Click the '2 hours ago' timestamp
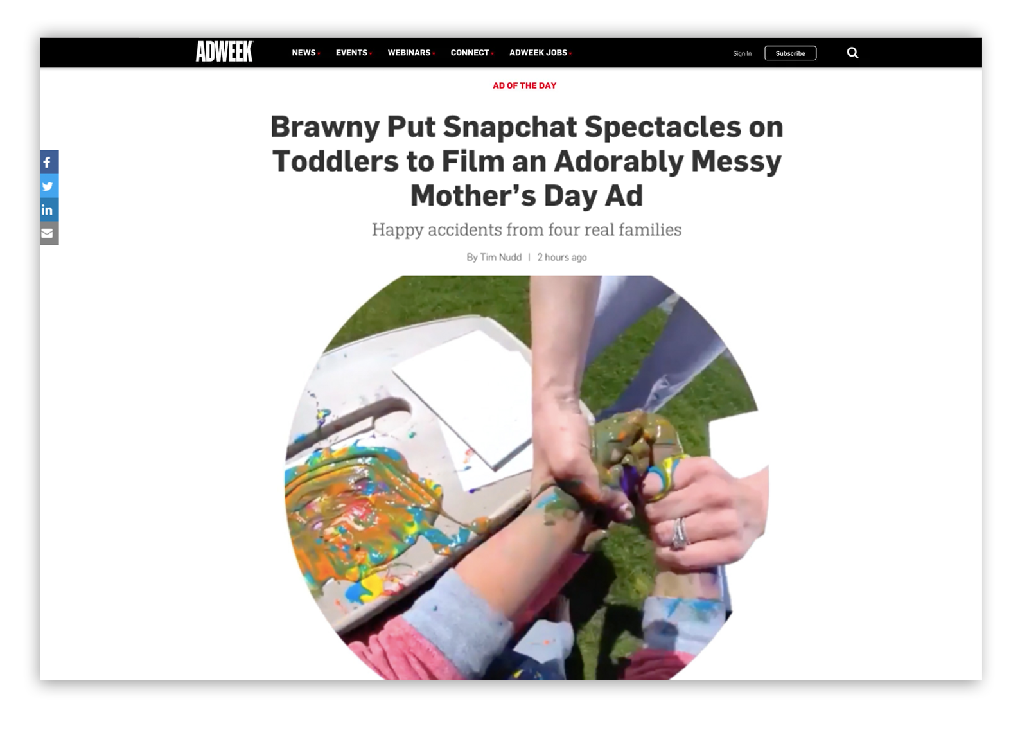The height and width of the screenshot is (735, 1020). pos(562,257)
